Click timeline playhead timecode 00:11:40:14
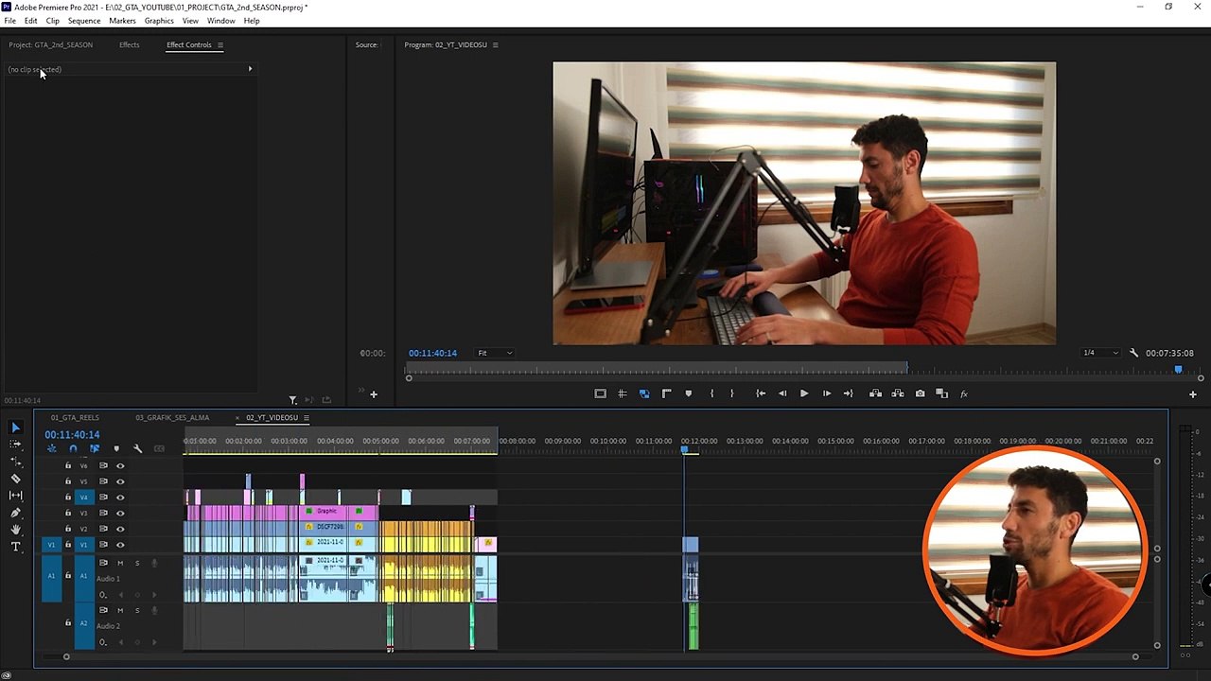Image resolution: width=1211 pixels, height=681 pixels. (72, 434)
